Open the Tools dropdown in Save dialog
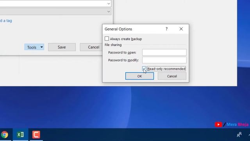Viewport: 250px width, 141px height. [x=34, y=47]
